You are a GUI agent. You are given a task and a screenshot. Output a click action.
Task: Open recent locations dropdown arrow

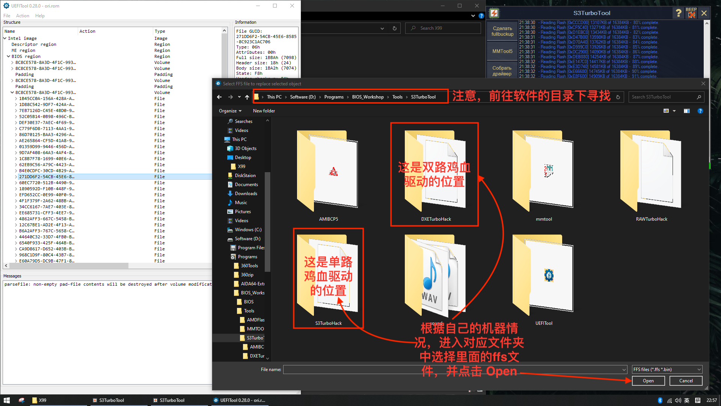[239, 97]
